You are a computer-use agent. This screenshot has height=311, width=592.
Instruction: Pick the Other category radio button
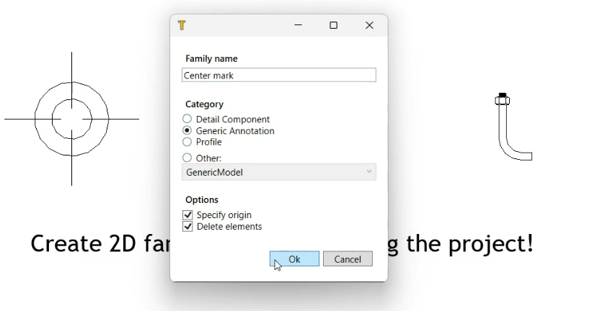pyautogui.click(x=187, y=158)
